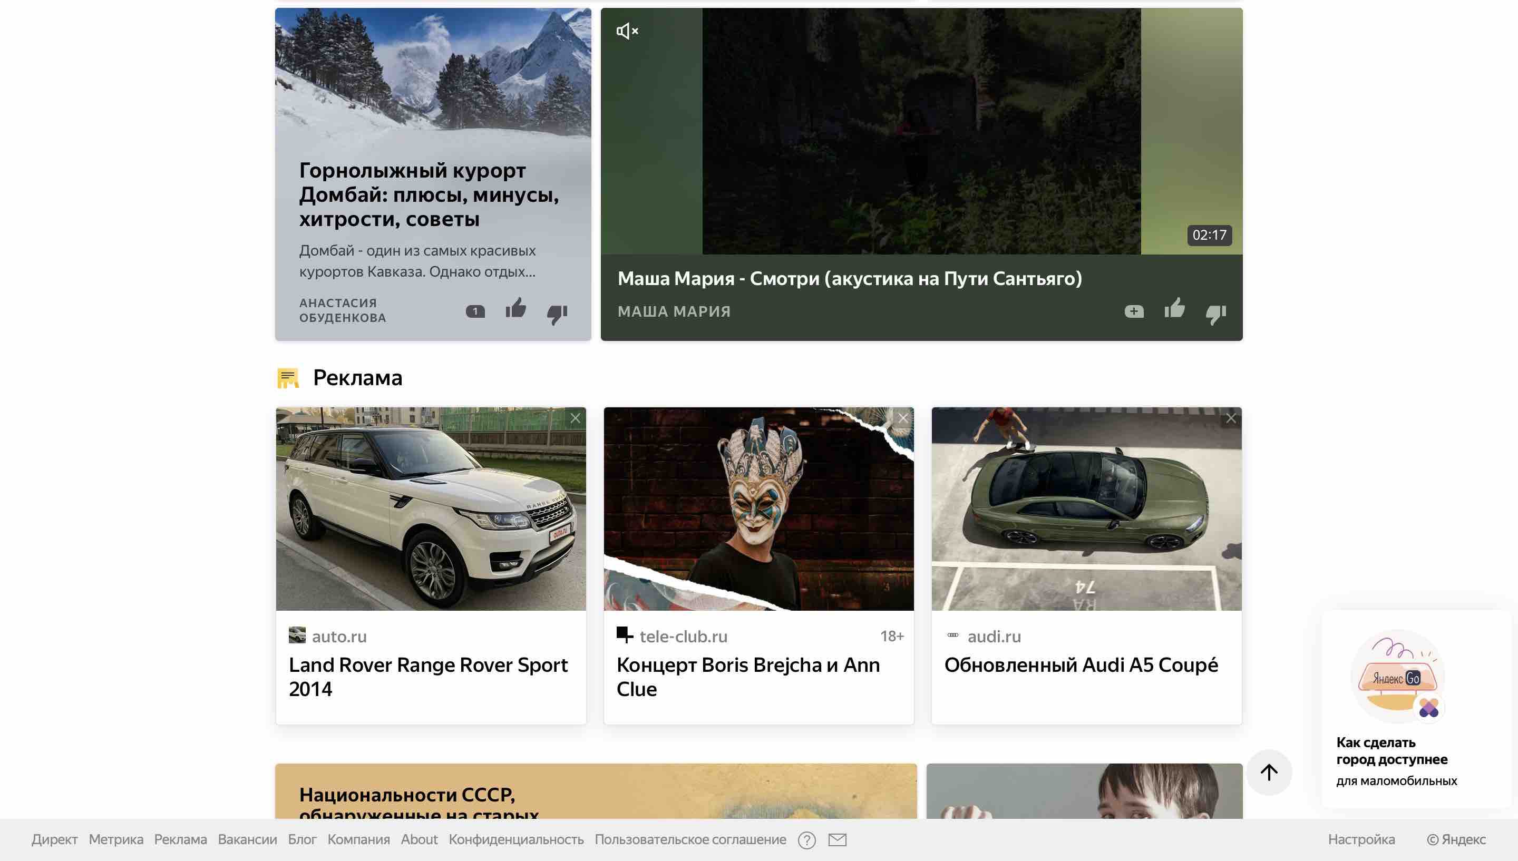Open the Вакансии footer link

point(247,840)
